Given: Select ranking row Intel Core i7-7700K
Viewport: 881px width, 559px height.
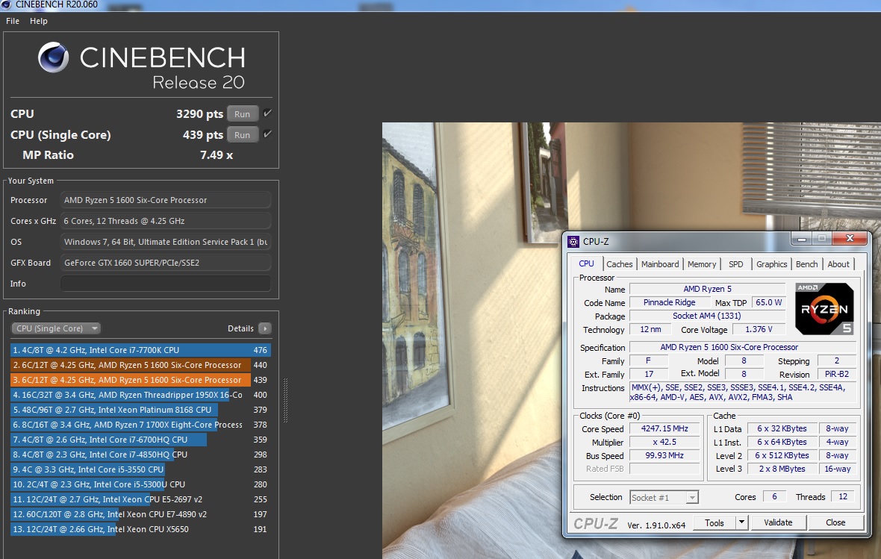Looking at the screenshot, I should click(x=140, y=350).
